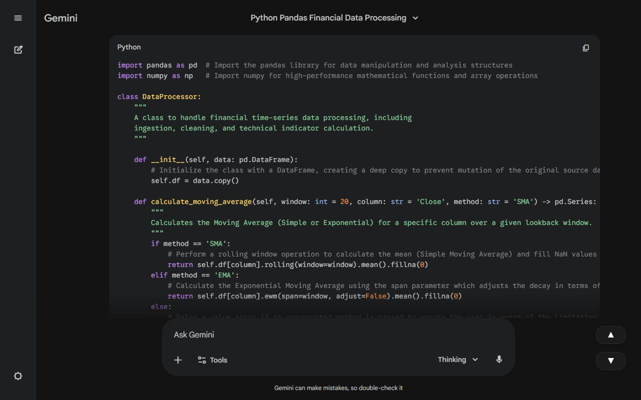The image size is (641, 400).
Task: Click the calculate_moving_average function name
Action: tap(201, 201)
